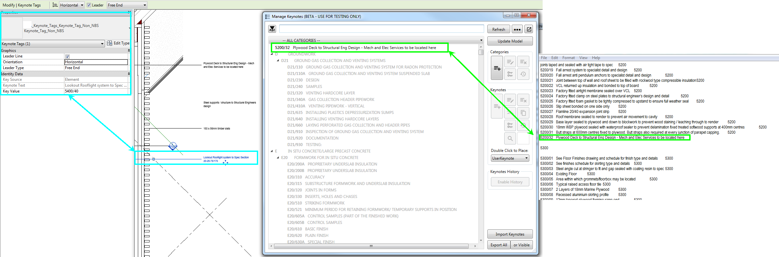
Task: Click the Delete Keynote icon under Keynotes
Action: 523,100
